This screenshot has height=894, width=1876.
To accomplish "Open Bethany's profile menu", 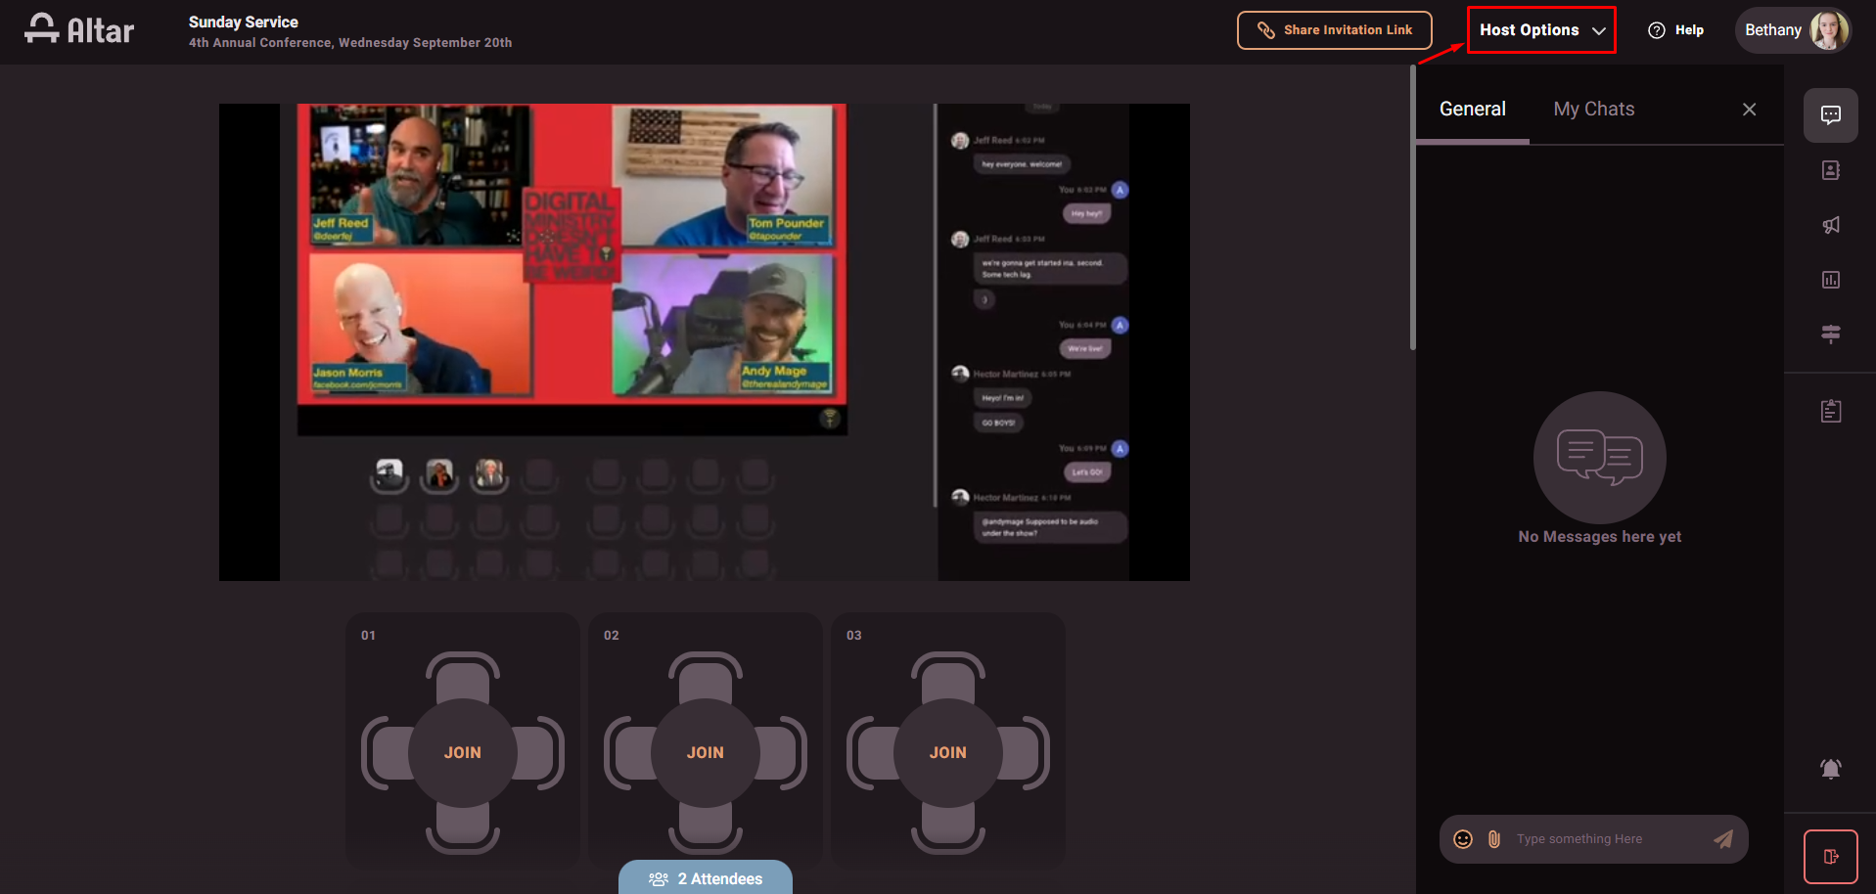I will (1793, 30).
